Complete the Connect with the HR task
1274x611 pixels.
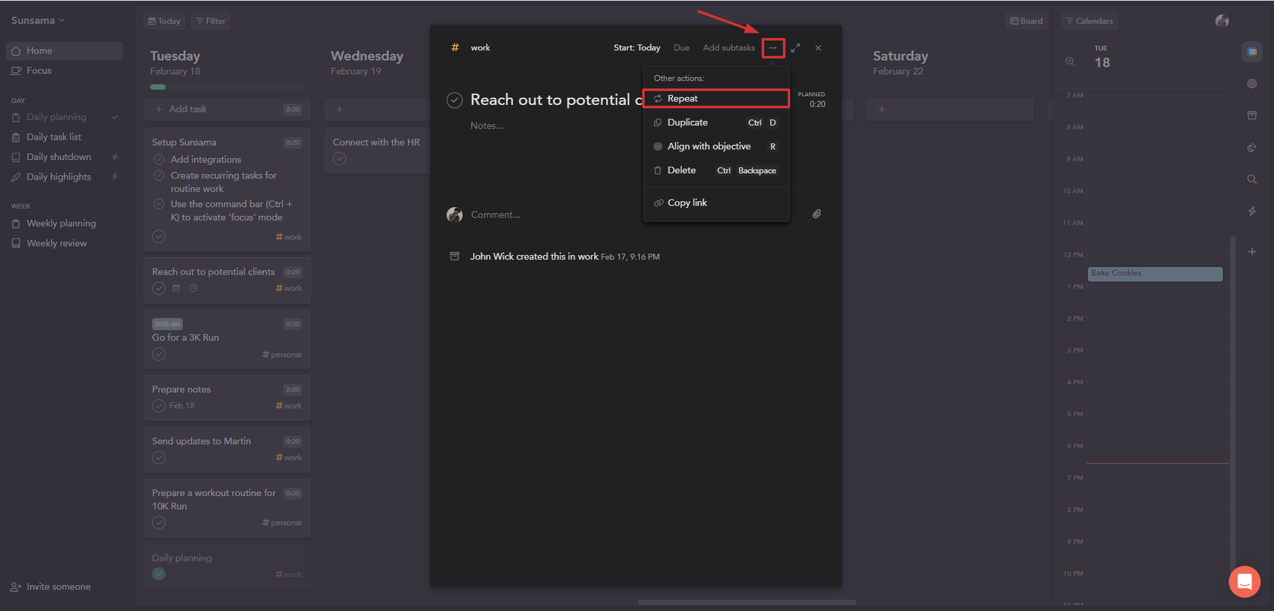340,159
